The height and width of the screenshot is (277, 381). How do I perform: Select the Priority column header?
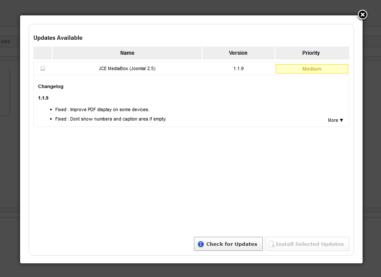tap(311, 53)
